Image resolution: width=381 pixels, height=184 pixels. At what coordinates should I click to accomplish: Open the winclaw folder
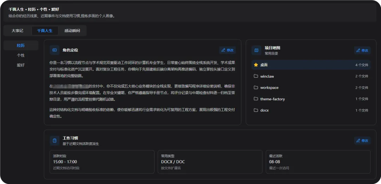tap(311, 76)
